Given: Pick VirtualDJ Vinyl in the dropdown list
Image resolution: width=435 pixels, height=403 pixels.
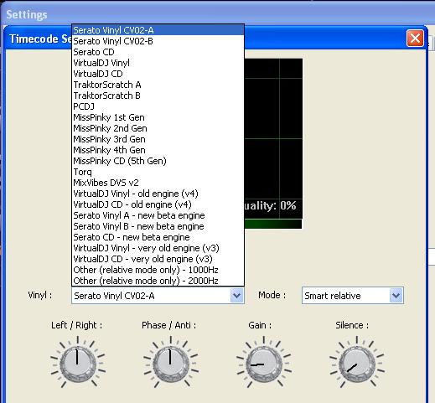Looking at the screenshot, I should tap(158, 63).
